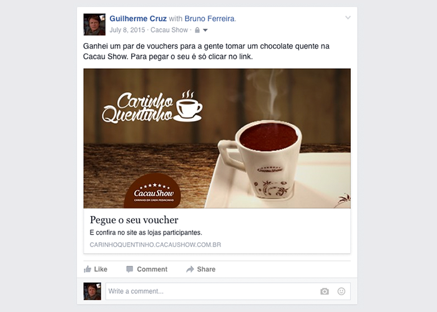Open the emoji smiley picker
The height and width of the screenshot is (312, 437).
pos(341,291)
